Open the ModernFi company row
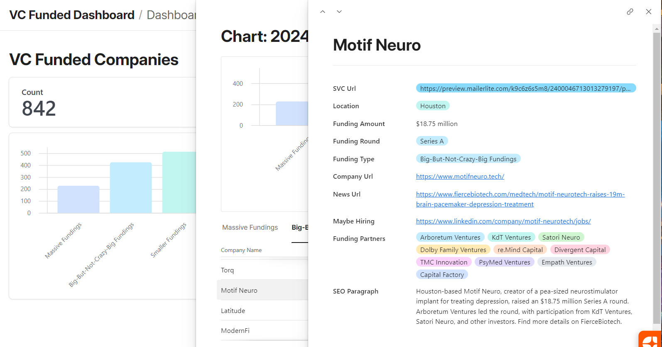This screenshot has height=347, width=662. pos(262,331)
